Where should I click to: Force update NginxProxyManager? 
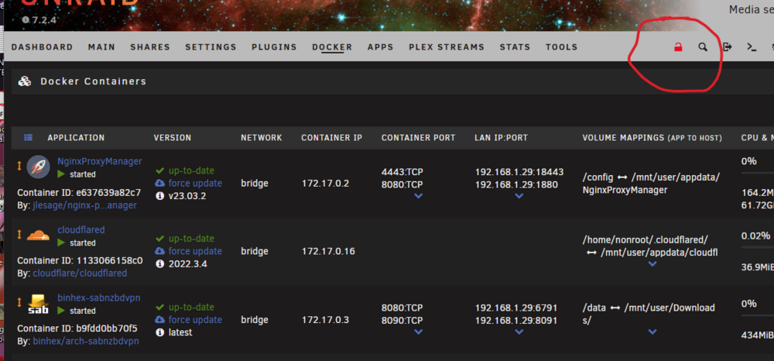pyautogui.click(x=189, y=184)
